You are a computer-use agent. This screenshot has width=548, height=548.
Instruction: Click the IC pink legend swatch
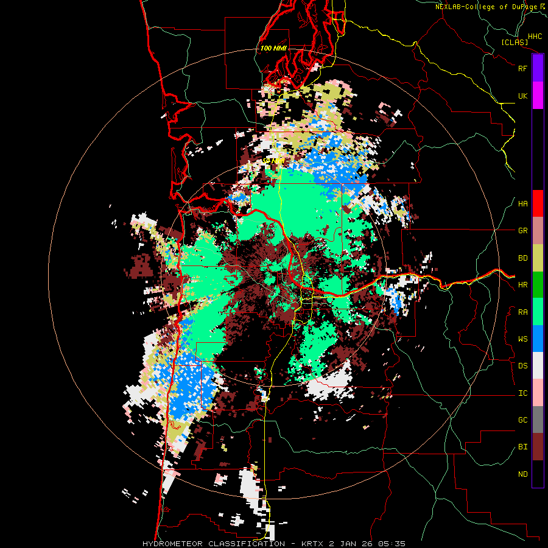click(538, 393)
